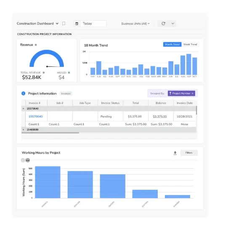Switch to the Week Trend tab
236x238 pixels.
click(x=190, y=44)
